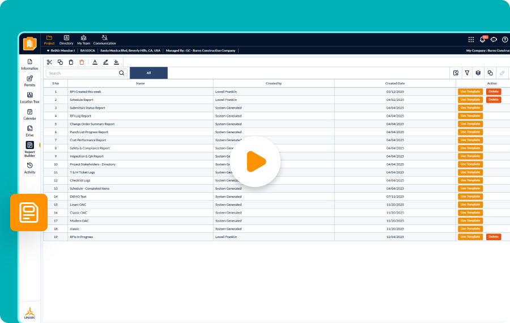Image resolution: width=510 pixels, height=323 pixels.
Task: Click the orange trash Delete icon
Action: 82,62
